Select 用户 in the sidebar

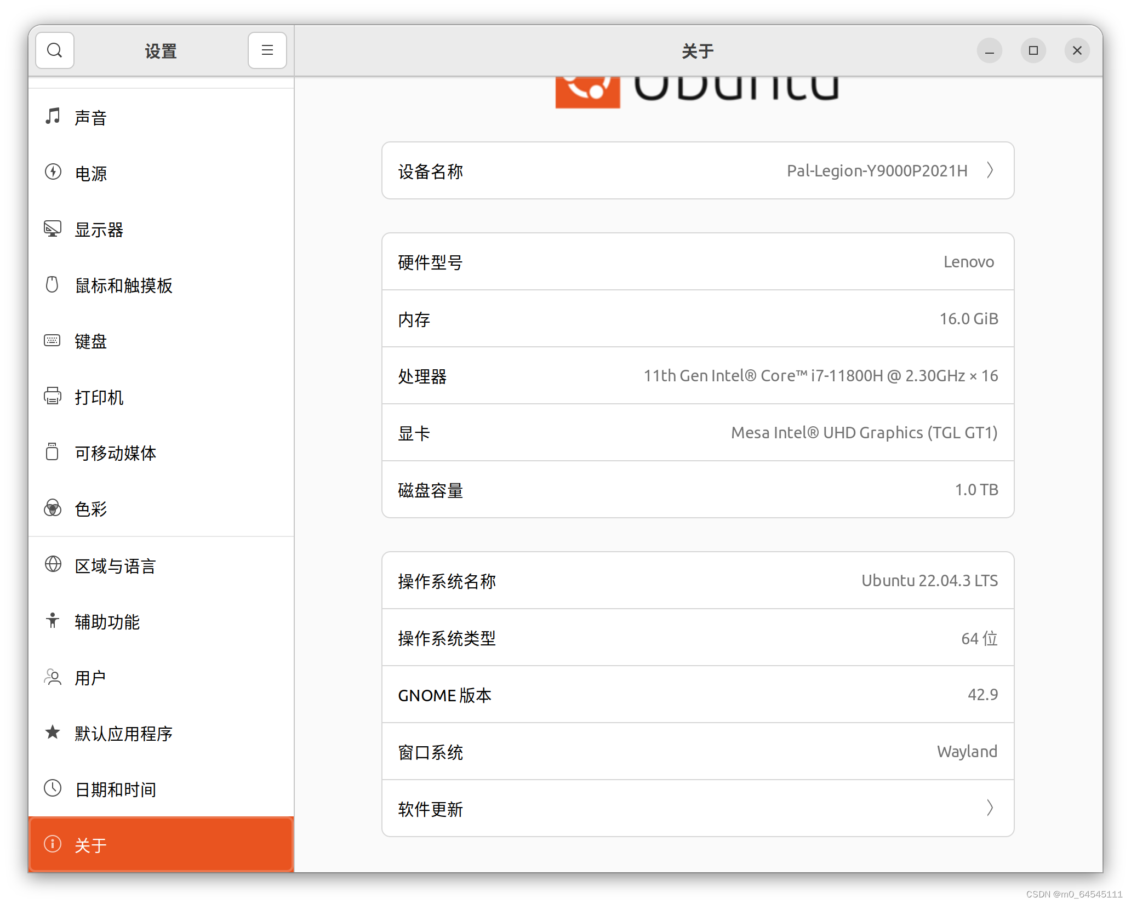tap(161, 678)
